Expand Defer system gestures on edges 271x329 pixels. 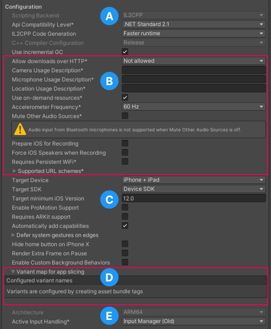(13, 235)
